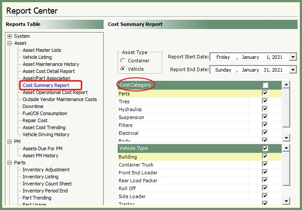Toggle the Vehicle Type header select-all checkbox
Screen dimensions: 302x210
pyautogui.click(x=265, y=148)
